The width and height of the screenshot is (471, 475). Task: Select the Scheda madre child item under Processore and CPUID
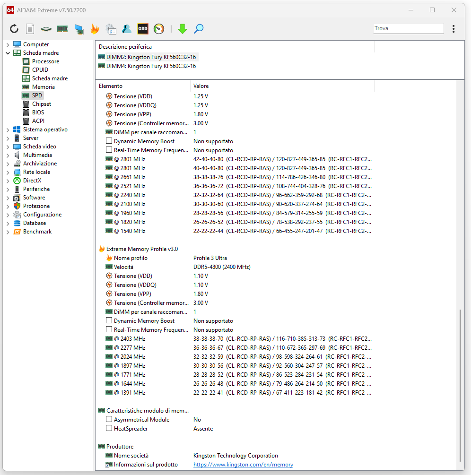pos(50,78)
